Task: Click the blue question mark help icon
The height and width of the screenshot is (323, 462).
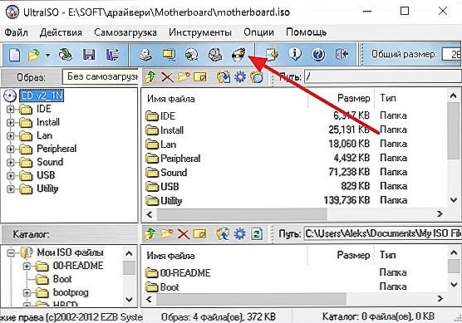Action: coord(318,55)
